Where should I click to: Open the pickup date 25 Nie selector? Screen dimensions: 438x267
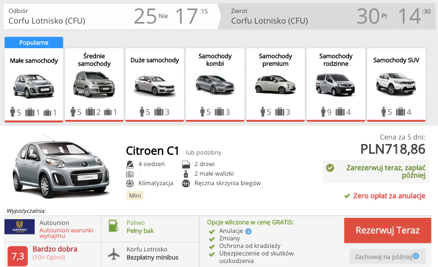(x=151, y=16)
